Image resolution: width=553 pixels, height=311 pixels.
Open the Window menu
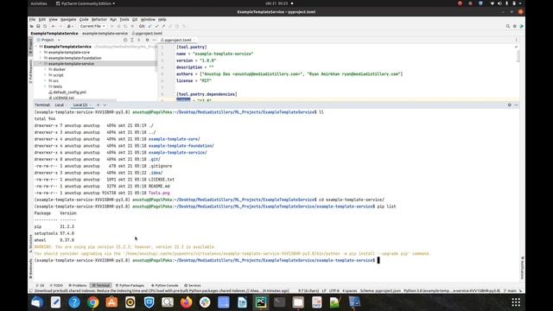click(x=148, y=19)
